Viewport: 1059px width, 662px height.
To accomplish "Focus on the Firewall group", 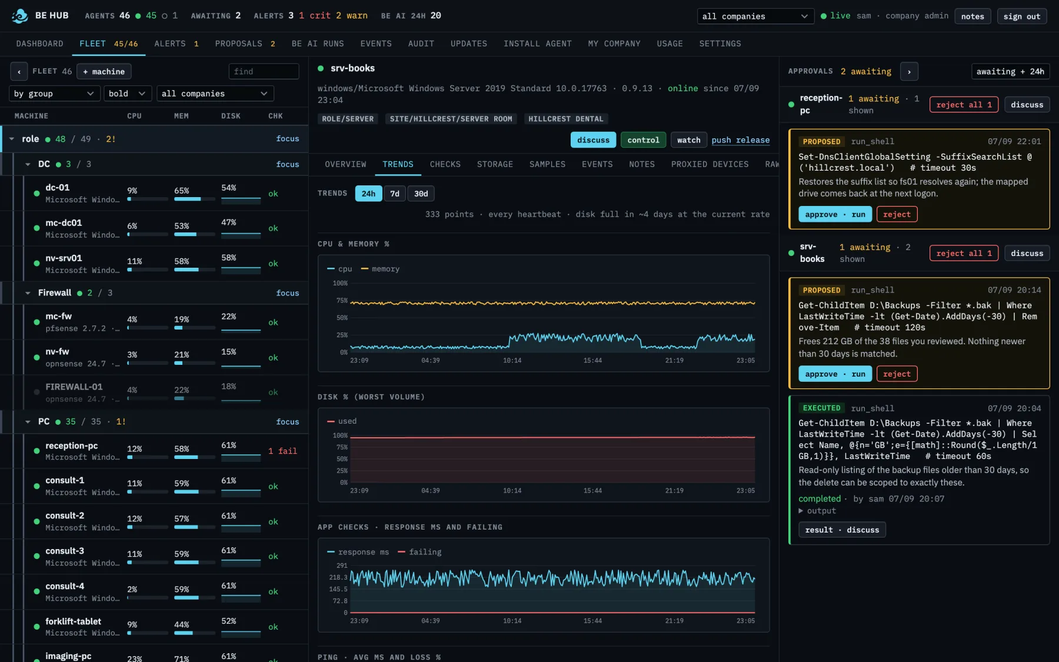I will point(288,293).
